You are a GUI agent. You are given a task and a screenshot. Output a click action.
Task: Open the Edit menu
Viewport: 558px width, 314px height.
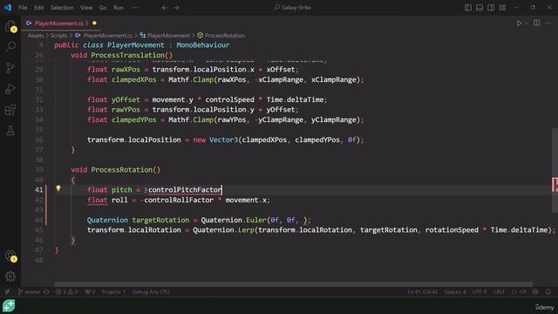pos(38,8)
